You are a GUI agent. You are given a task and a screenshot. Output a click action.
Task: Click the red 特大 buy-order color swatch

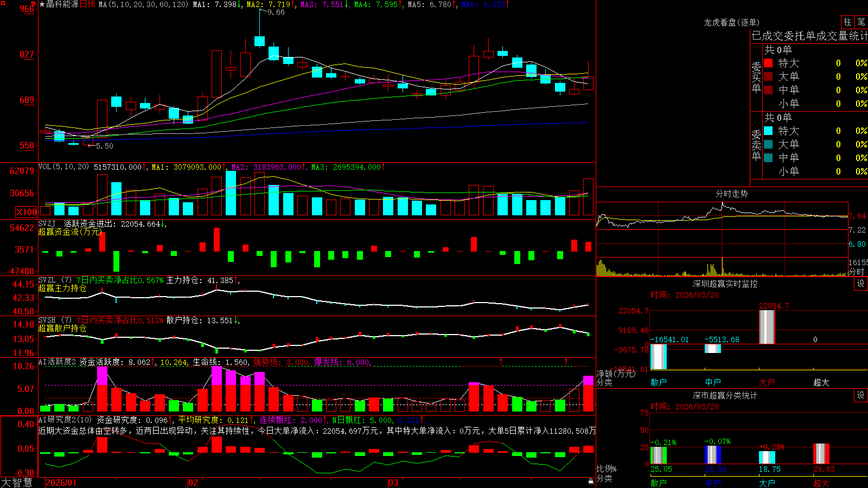pos(768,63)
